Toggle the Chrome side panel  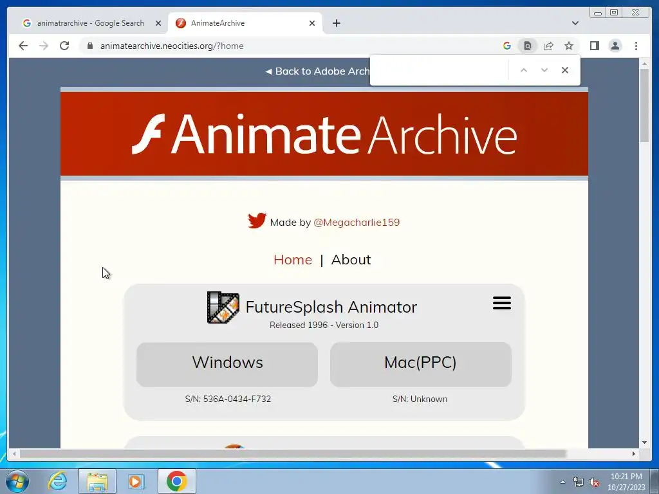pos(594,46)
